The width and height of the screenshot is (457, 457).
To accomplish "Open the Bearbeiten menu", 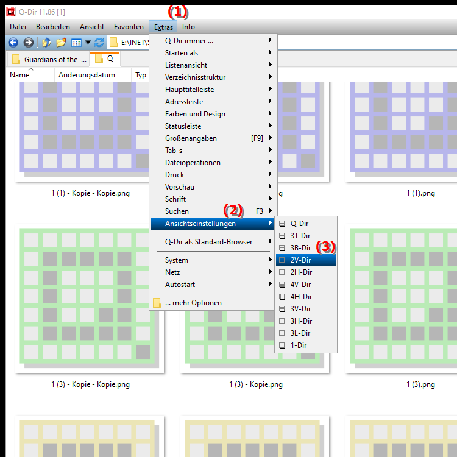I will 53,27.
